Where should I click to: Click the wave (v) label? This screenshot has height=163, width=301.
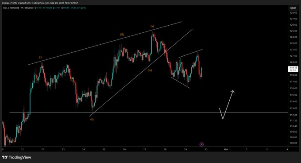click(x=152, y=26)
